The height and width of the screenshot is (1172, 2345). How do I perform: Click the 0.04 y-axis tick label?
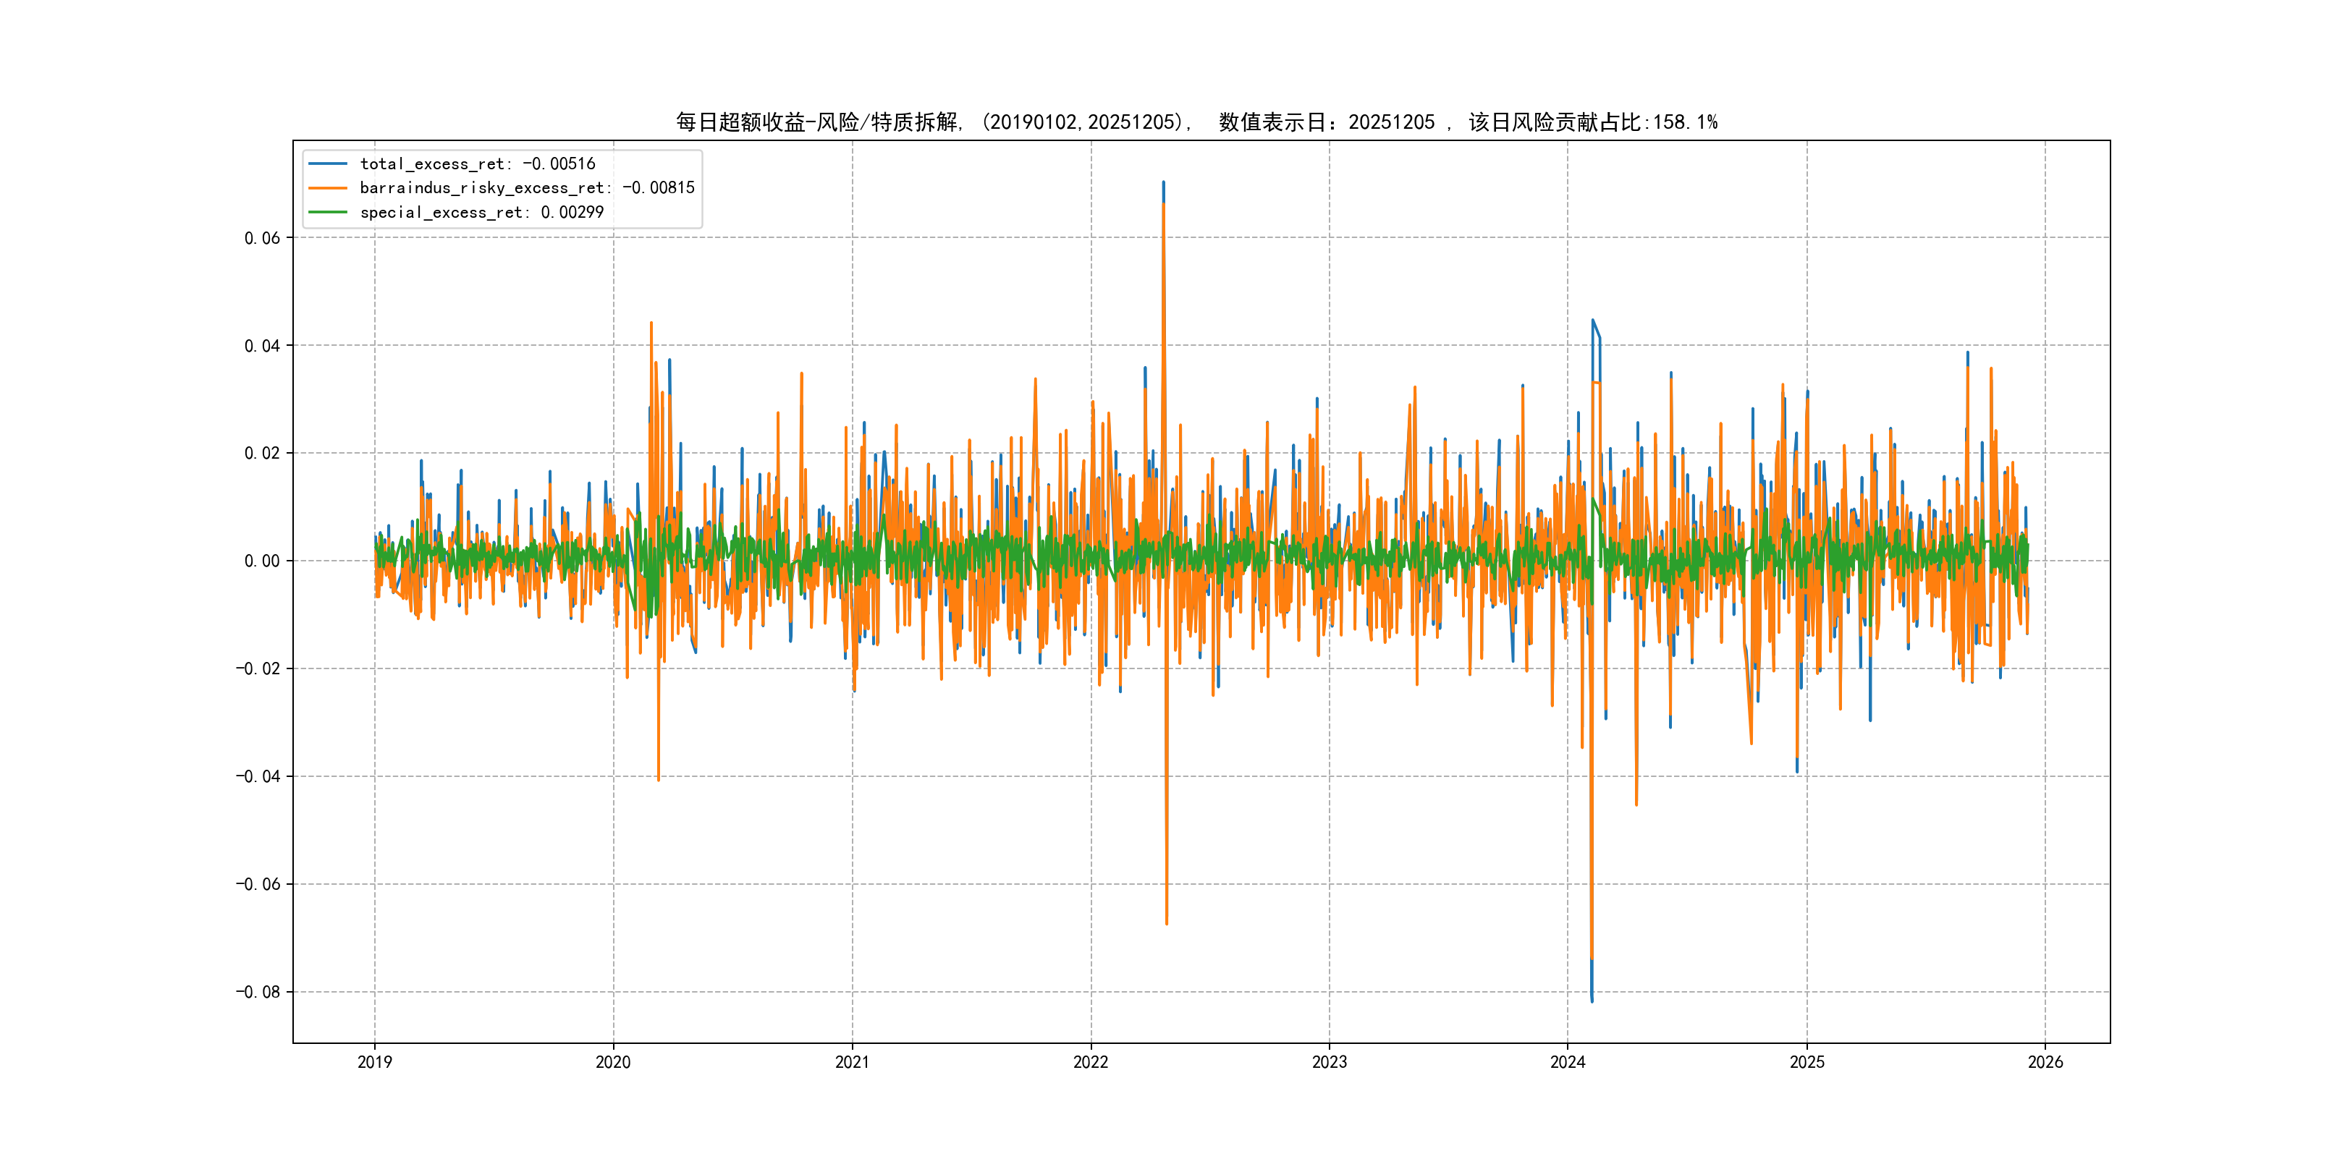coord(262,346)
